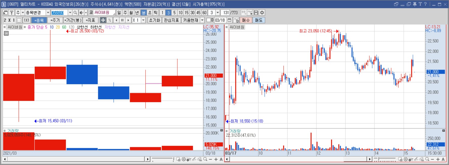
Task: Enable the D date checkbox
Action: (208, 20)
